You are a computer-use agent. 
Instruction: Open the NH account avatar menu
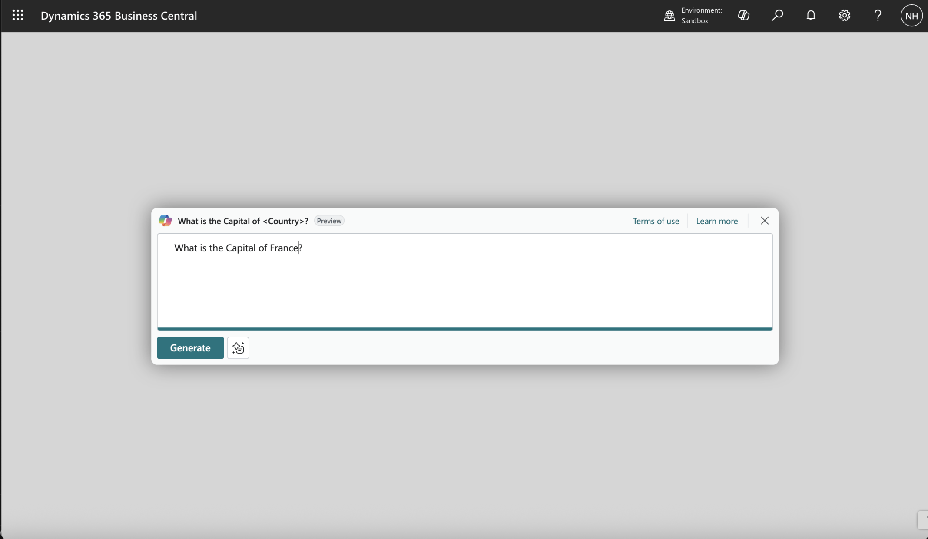pos(911,16)
